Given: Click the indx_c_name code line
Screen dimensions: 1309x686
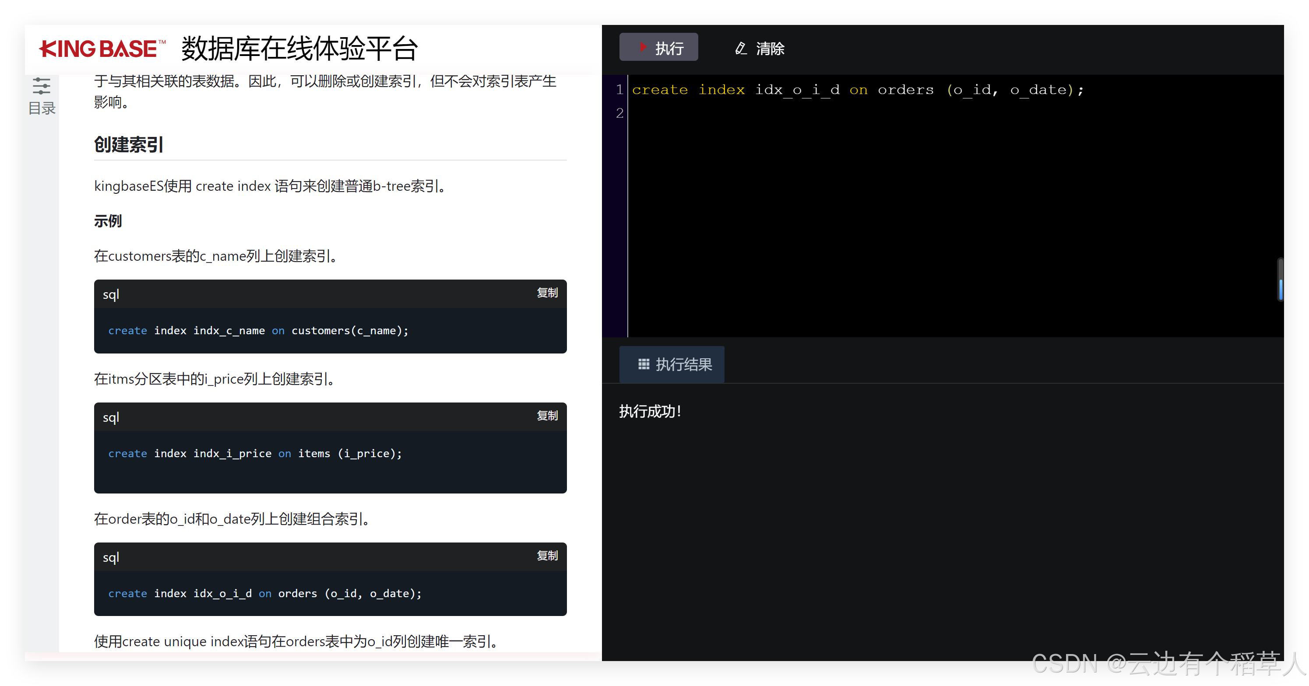Looking at the screenshot, I should click(x=258, y=331).
